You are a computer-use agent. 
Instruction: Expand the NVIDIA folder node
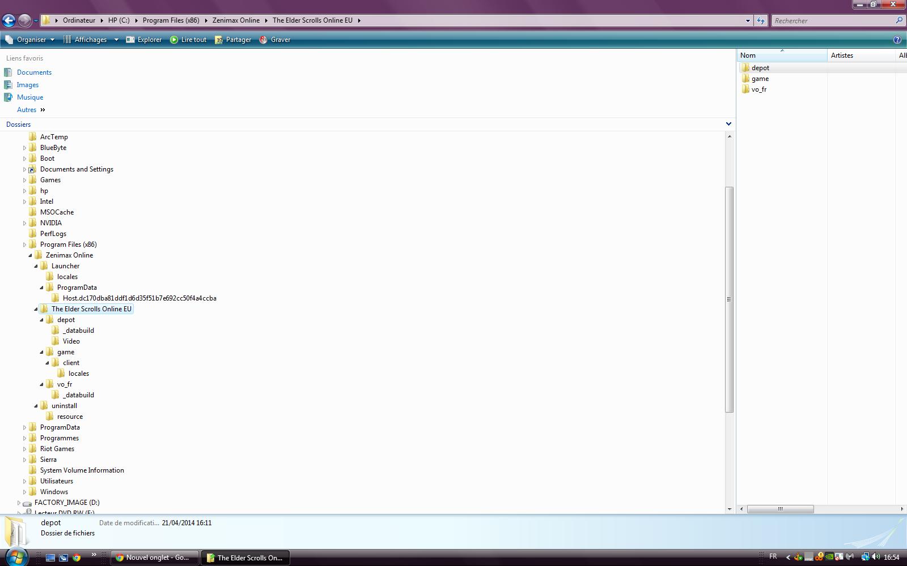tap(24, 223)
